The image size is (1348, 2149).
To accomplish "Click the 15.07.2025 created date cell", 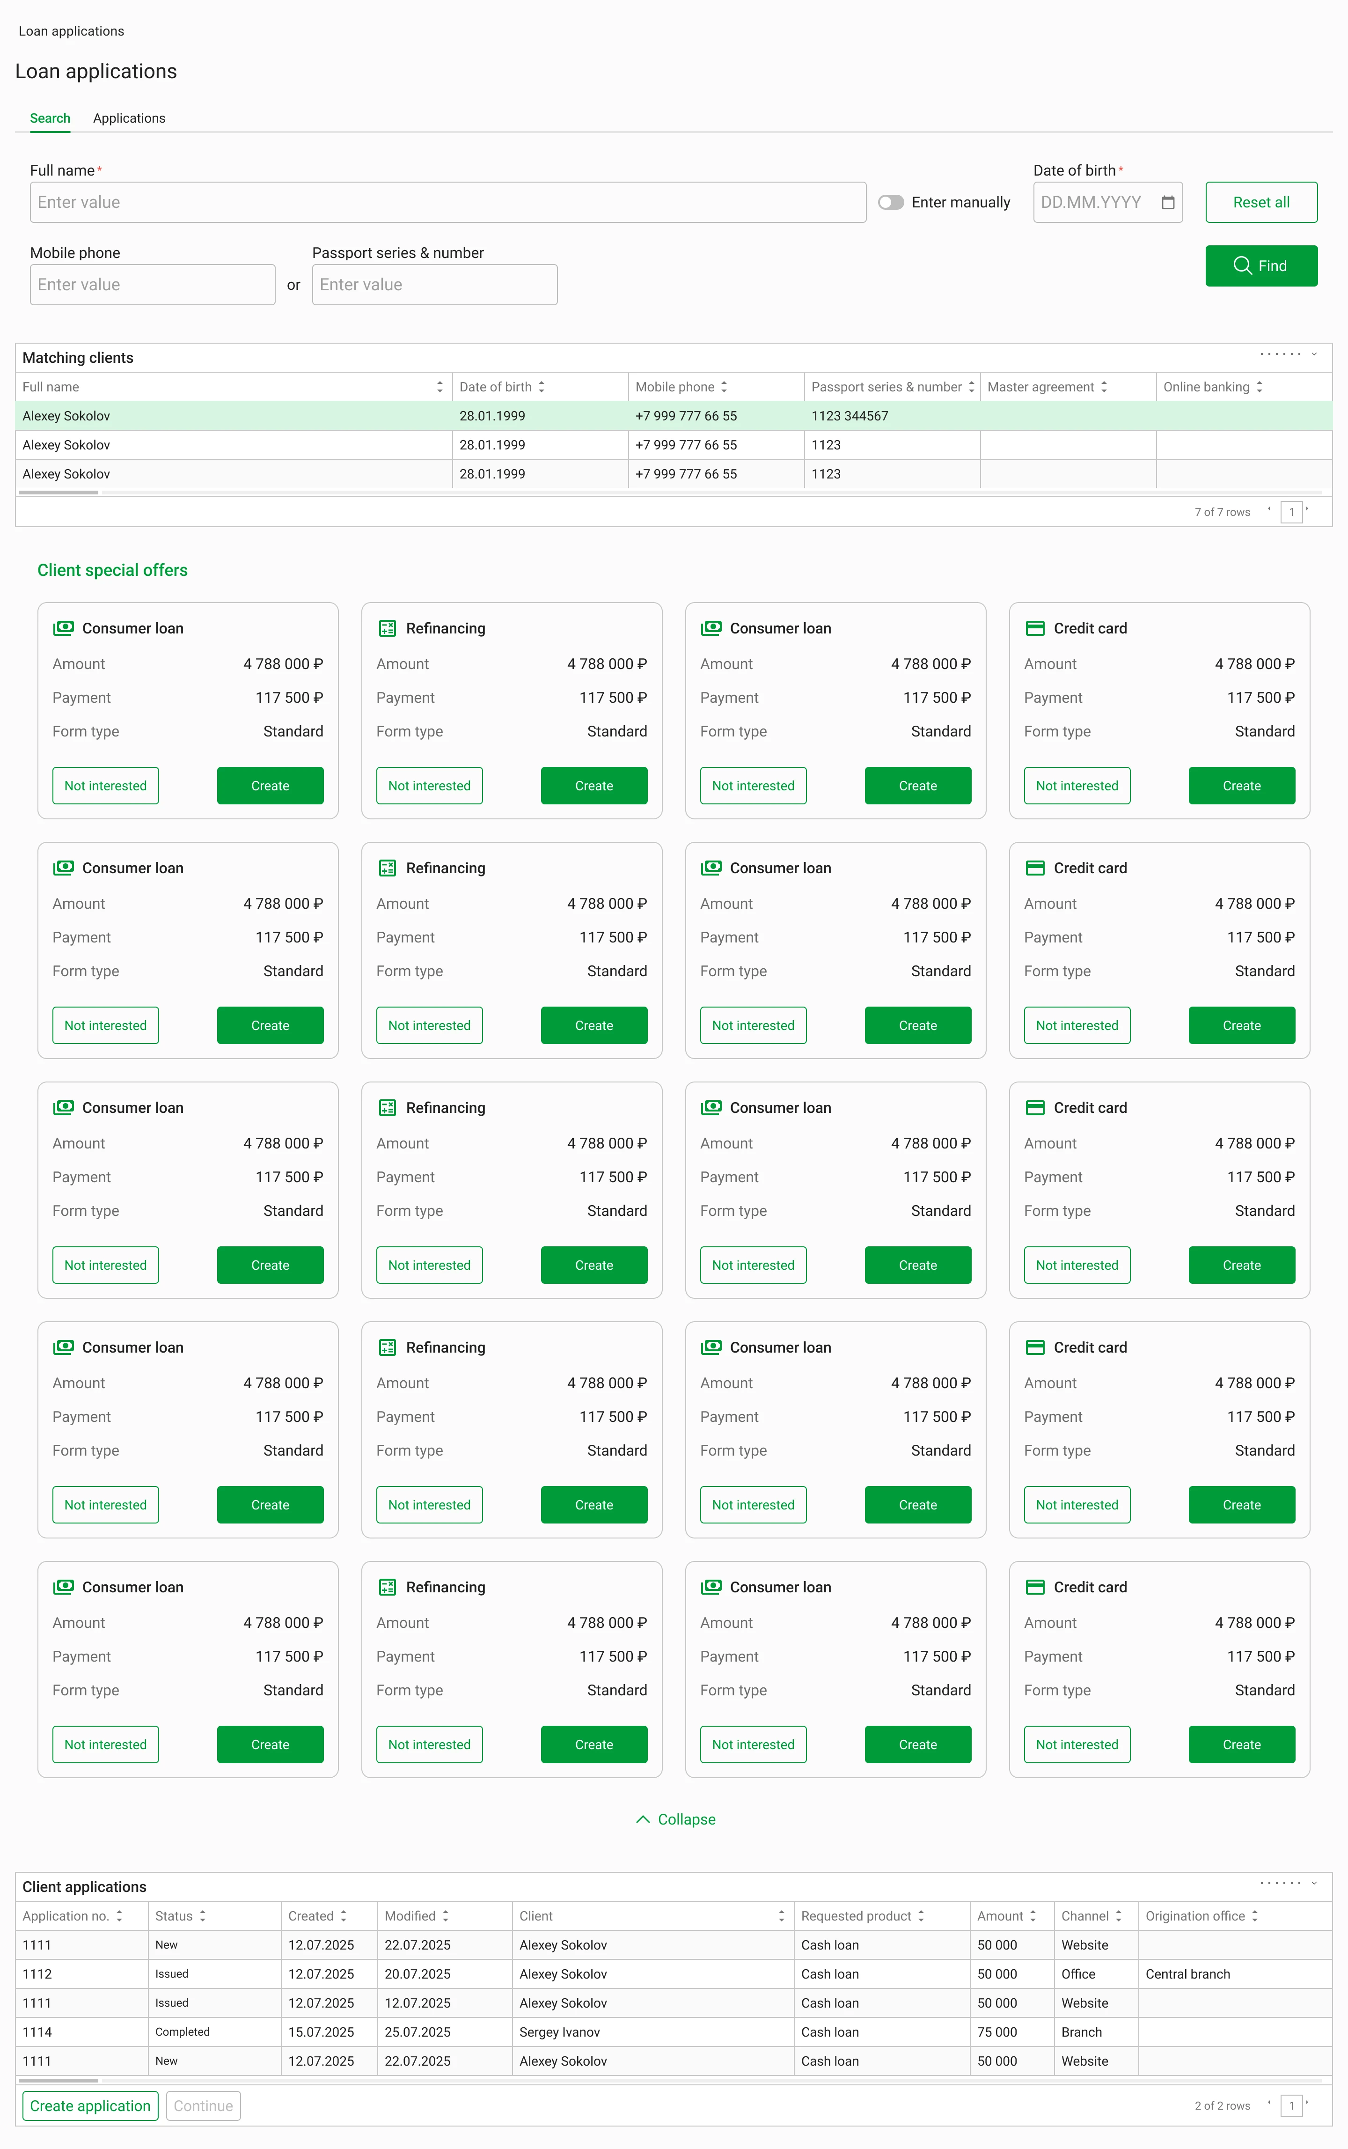I will (329, 2032).
